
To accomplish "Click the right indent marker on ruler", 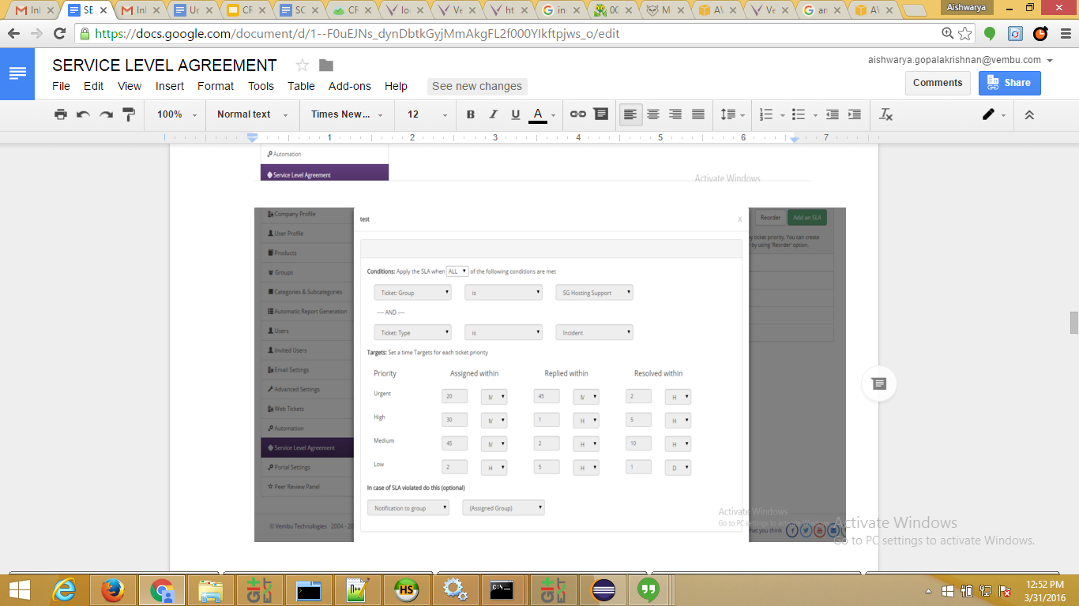I will tap(794, 140).
